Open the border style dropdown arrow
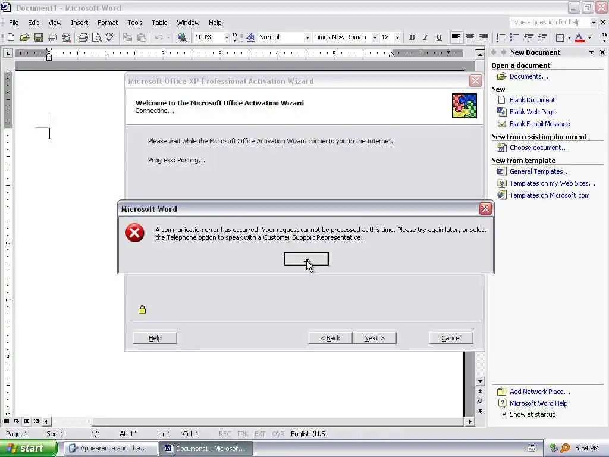This screenshot has width=609, height=457. tap(569, 37)
